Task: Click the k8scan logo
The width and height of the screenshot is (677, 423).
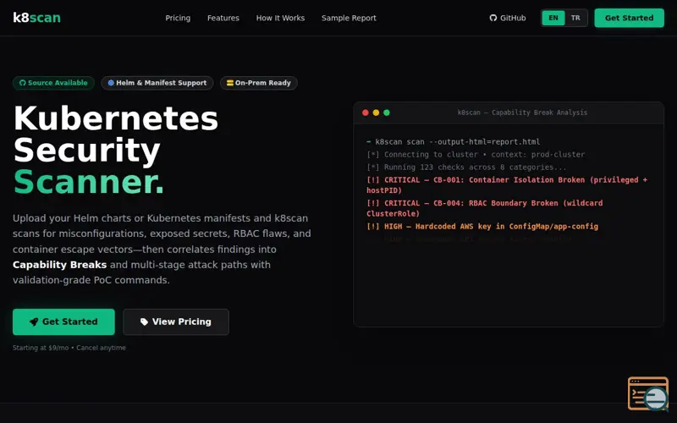Action: click(x=36, y=18)
